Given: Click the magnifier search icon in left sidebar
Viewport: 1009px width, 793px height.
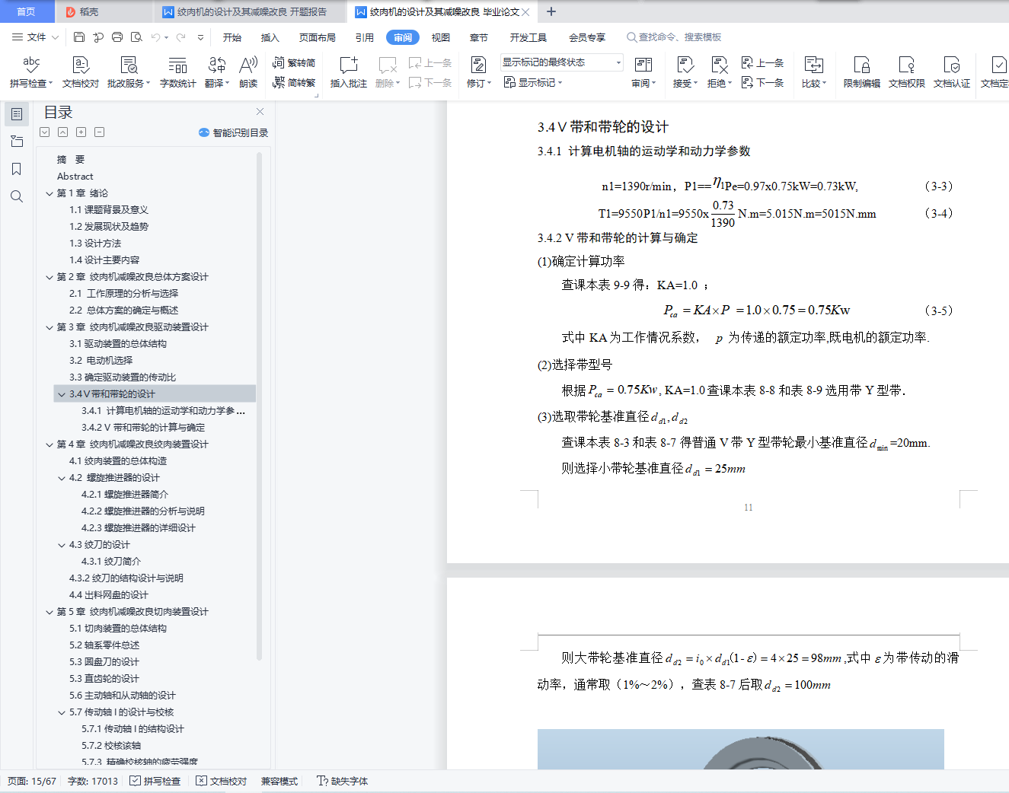Looking at the screenshot, I should click(x=17, y=196).
